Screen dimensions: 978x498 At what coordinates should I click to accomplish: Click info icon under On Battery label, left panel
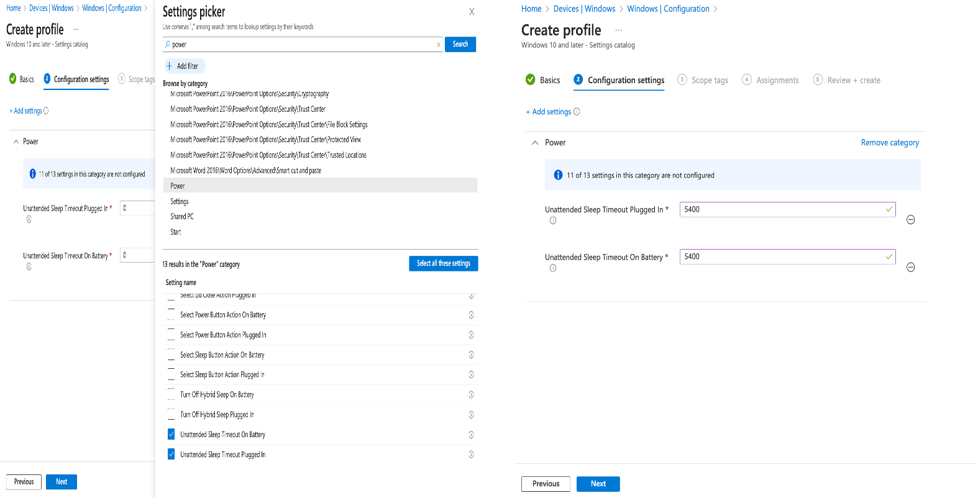point(29,266)
